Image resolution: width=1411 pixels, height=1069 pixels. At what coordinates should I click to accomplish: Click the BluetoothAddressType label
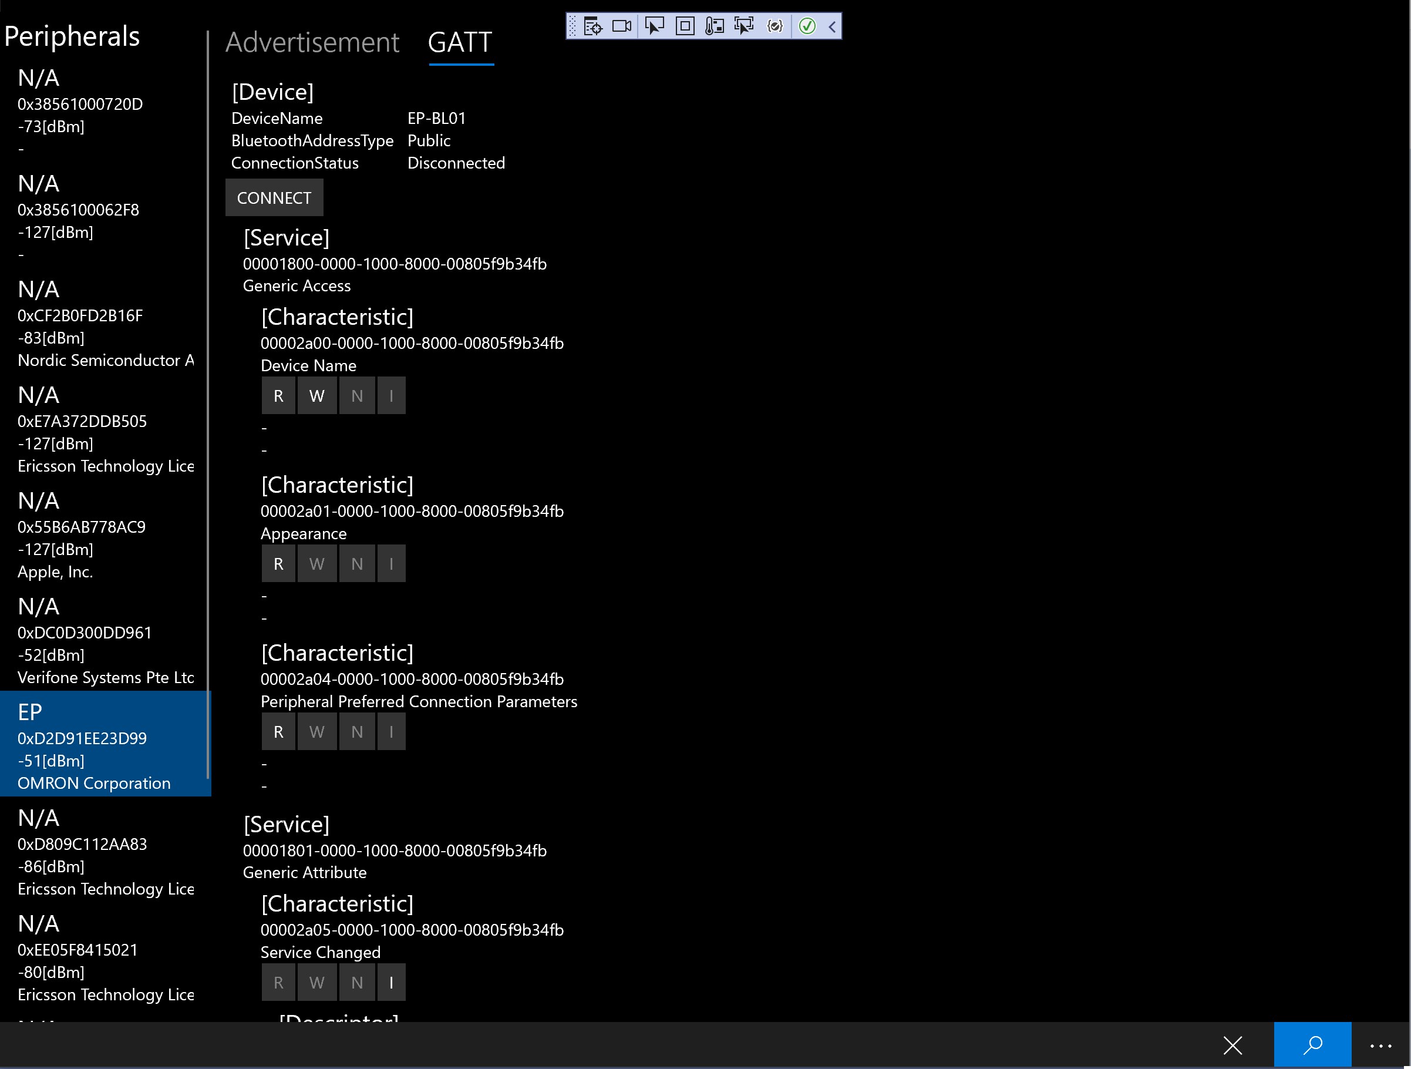(x=312, y=140)
